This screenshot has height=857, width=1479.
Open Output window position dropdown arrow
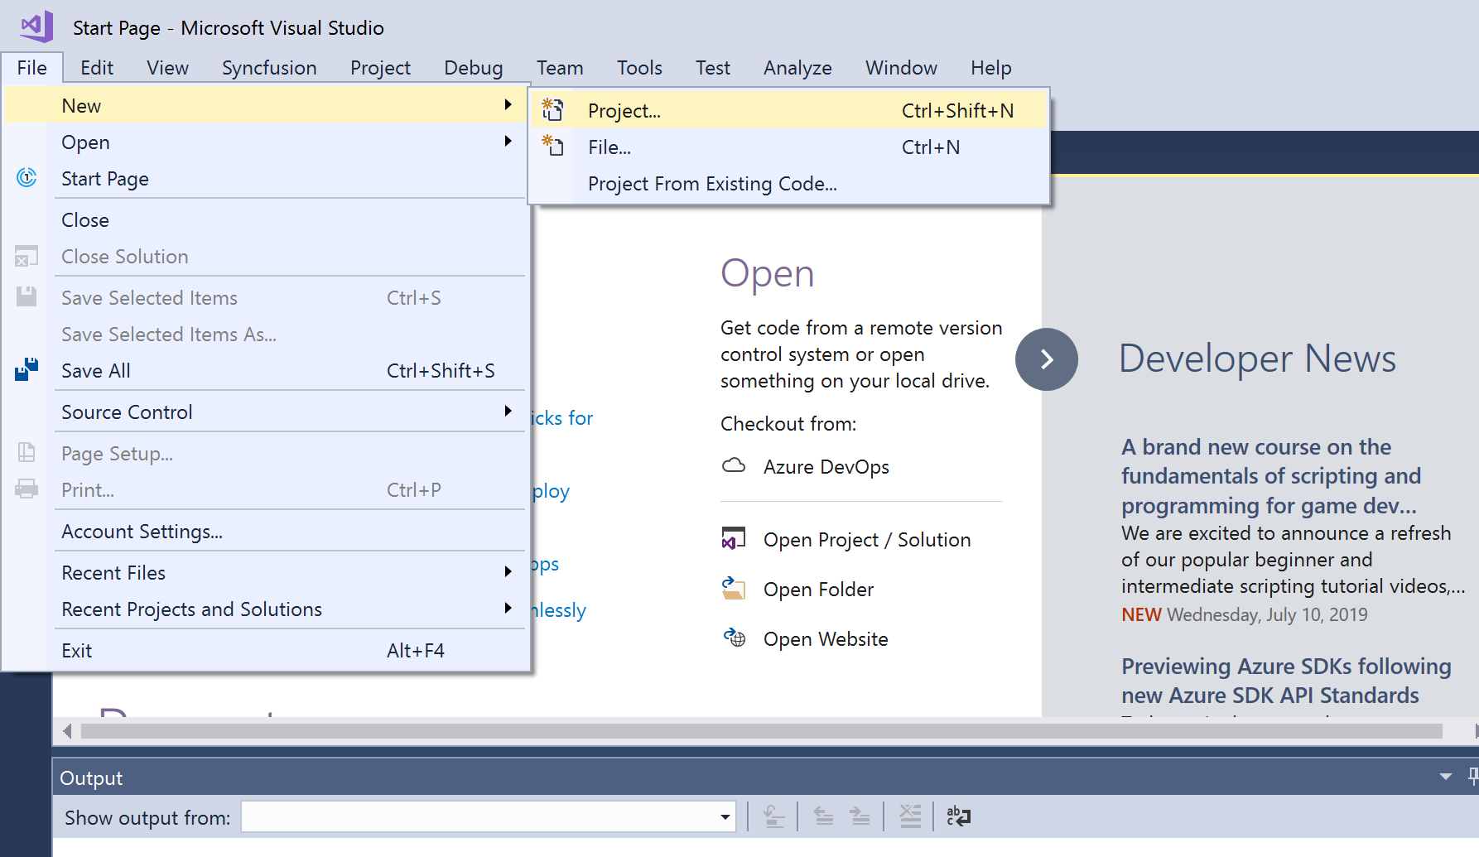(1446, 777)
